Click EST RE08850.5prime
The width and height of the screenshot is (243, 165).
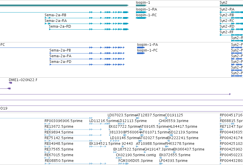(x=59, y=161)
